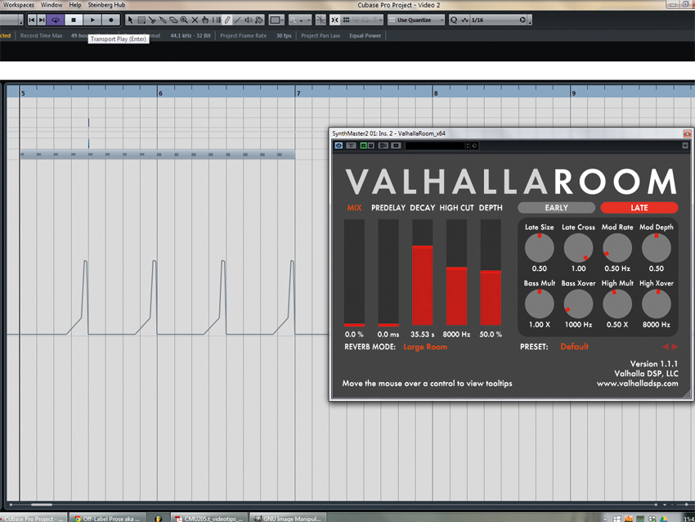This screenshot has width=695, height=522.
Task: Toggle the Snap on/off button
Action: click(x=334, y=20)
